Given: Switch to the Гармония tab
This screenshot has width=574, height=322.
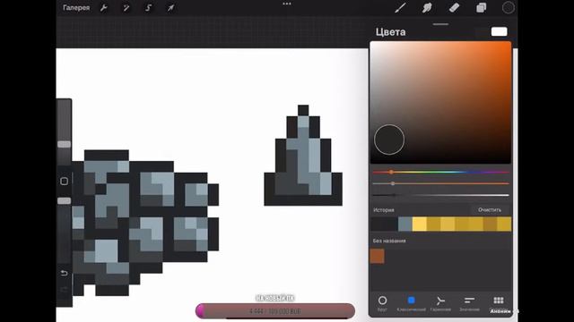Looking at the screenshot, I should click(x=440, y=303).
